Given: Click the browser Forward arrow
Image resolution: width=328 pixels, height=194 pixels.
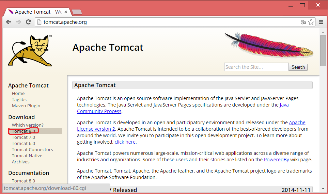Looking at the screenshot, I should pyautogui.click(x=18, y=22).
